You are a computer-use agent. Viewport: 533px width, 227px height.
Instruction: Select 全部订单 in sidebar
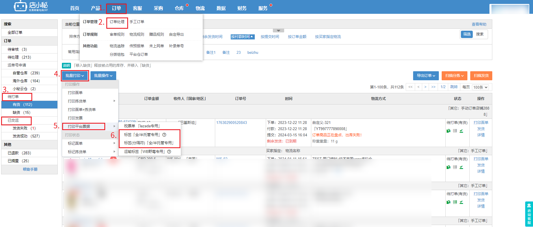tap(29, 32)
